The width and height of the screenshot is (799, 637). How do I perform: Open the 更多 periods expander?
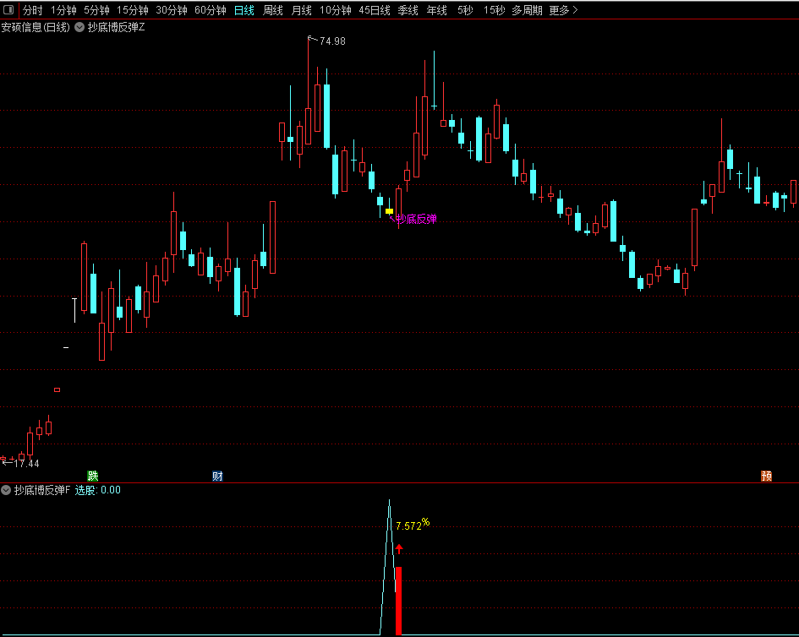click(x=563, y=10)
